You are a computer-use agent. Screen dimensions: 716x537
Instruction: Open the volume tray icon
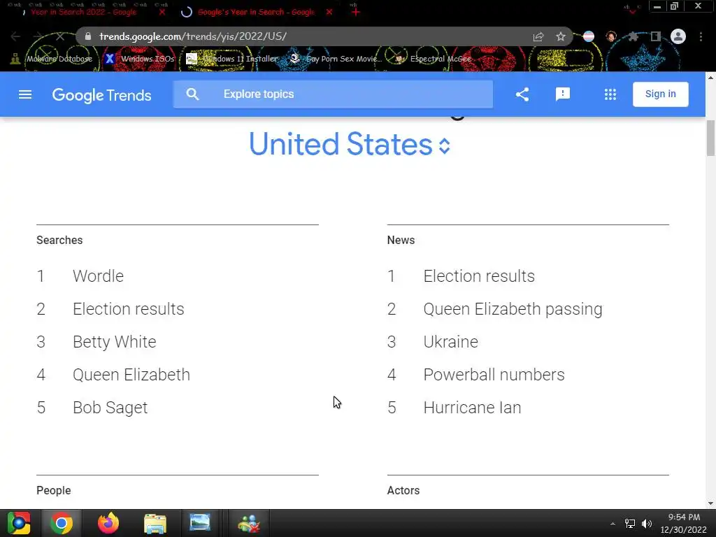[x=647, y=524]
